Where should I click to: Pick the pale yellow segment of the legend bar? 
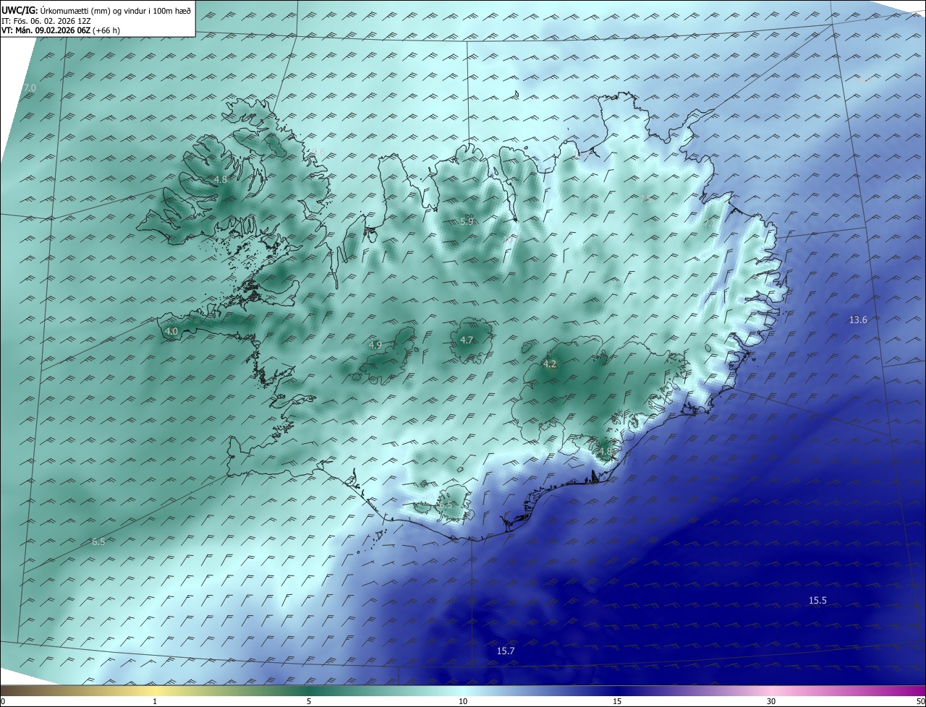coord(156,691)
